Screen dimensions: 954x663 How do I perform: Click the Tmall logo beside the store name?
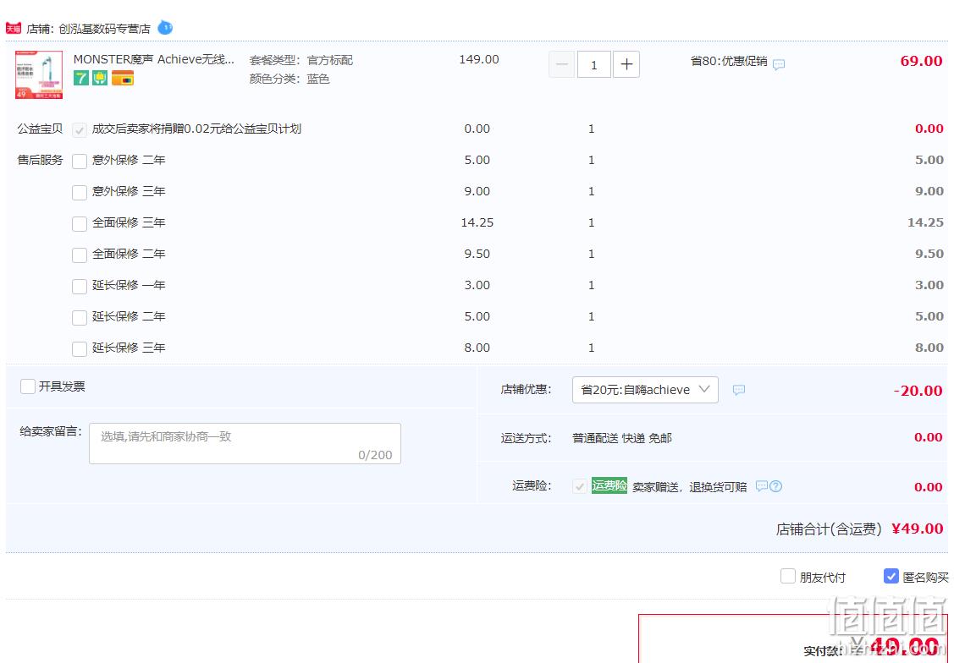pyautogui.click(x=14, y=28)
